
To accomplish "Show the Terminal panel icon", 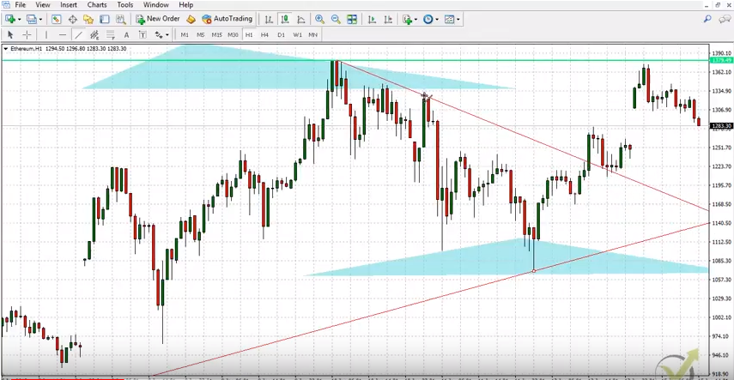I will tap(105, 19).
